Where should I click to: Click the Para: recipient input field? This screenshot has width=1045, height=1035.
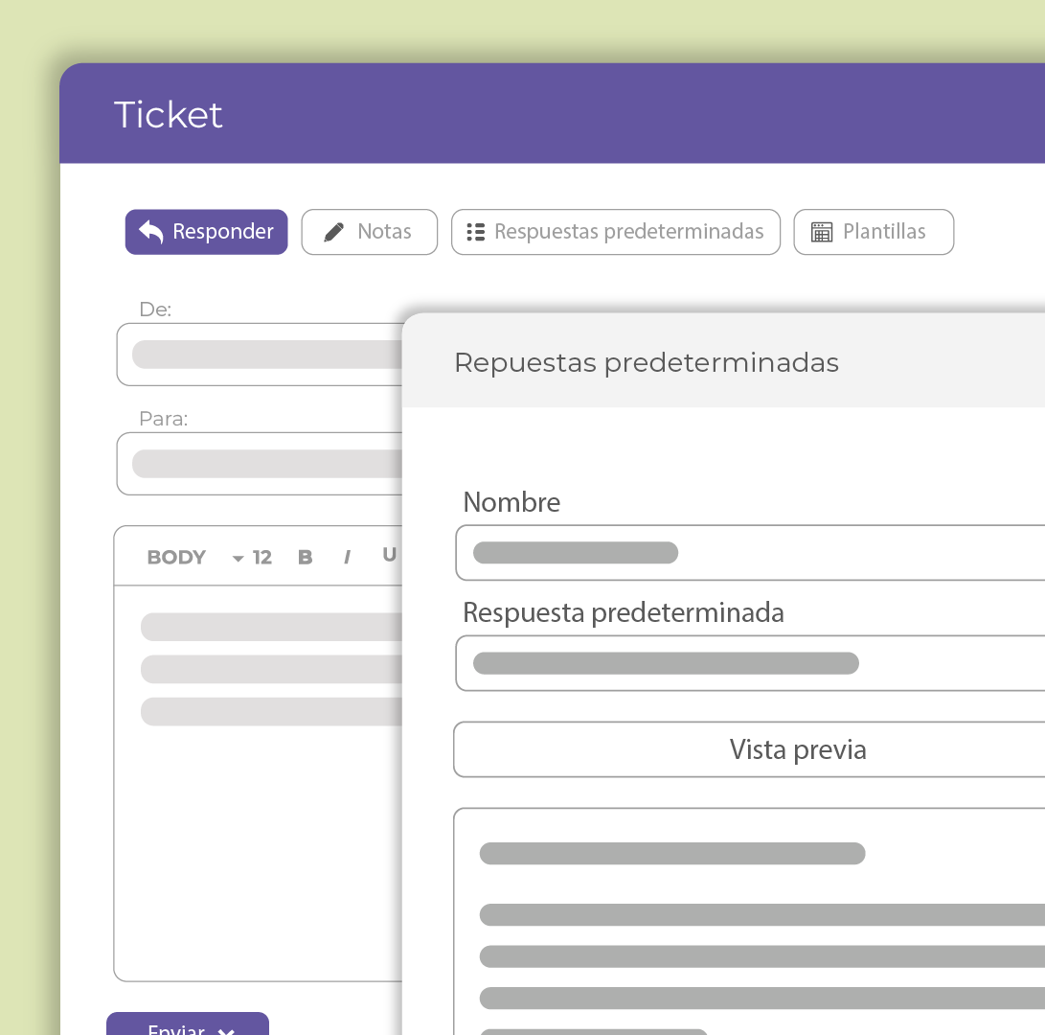pyautogui.click(x=260, y=464)
